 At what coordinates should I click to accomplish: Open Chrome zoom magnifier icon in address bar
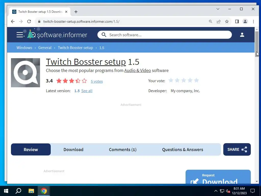pos(210,21)
